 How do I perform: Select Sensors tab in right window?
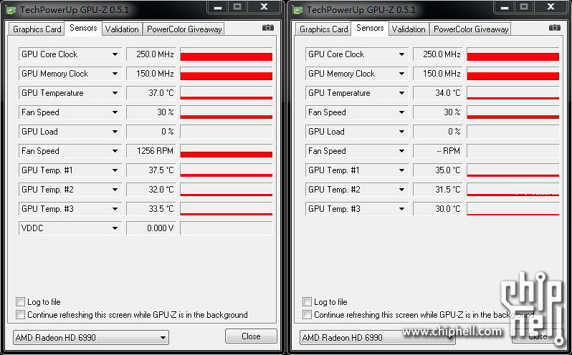click(x=370, y=28)
